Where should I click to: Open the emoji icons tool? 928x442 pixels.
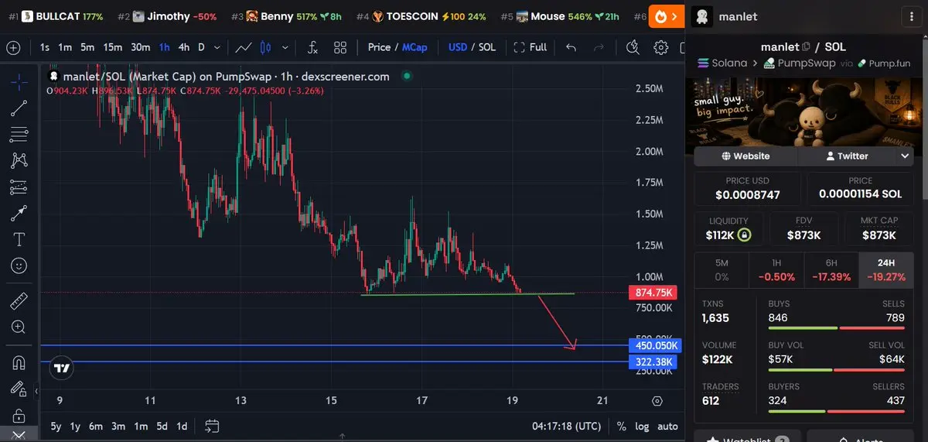pos(19,266)
